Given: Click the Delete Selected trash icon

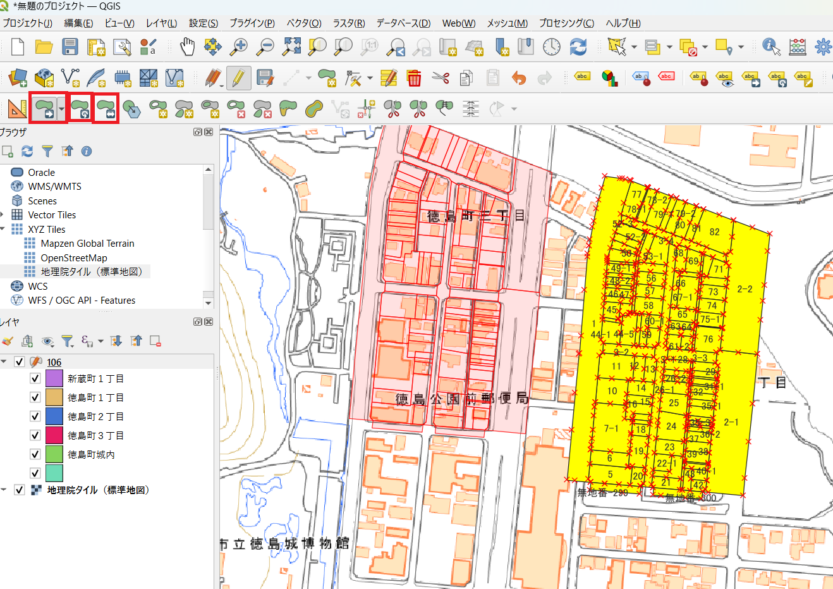Looking at the screenshot, I should (414, 78).
